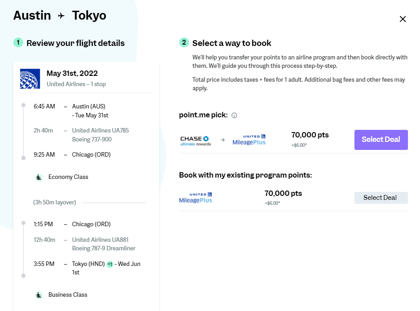The image size is (420, 311).
Task: Click the step 1 number badge
Action: [x=18, y=43]
